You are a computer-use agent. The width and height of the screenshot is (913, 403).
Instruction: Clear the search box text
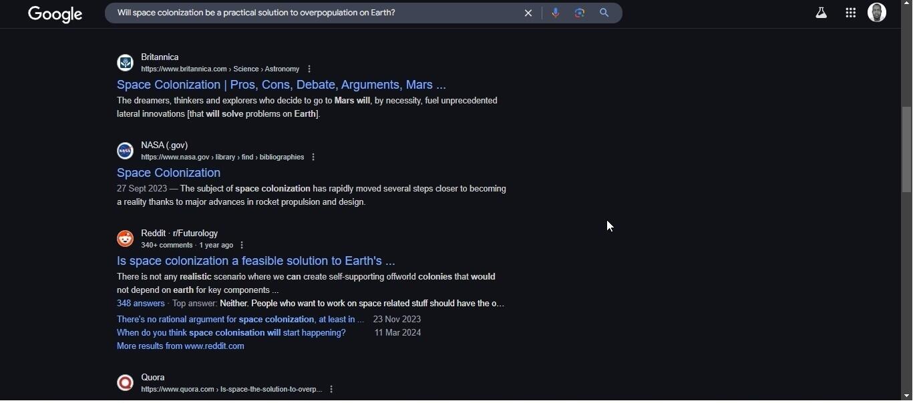528,13
